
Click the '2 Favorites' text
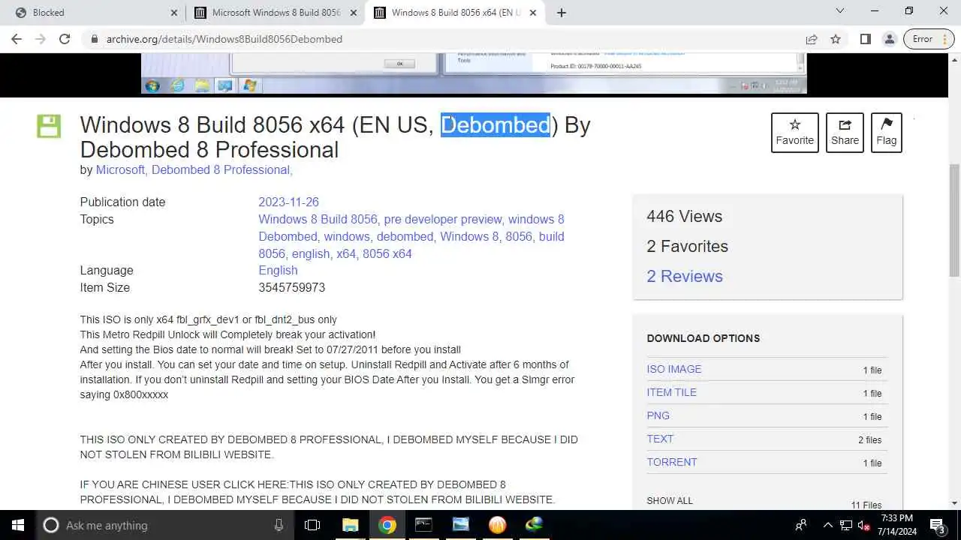(687, 247)
